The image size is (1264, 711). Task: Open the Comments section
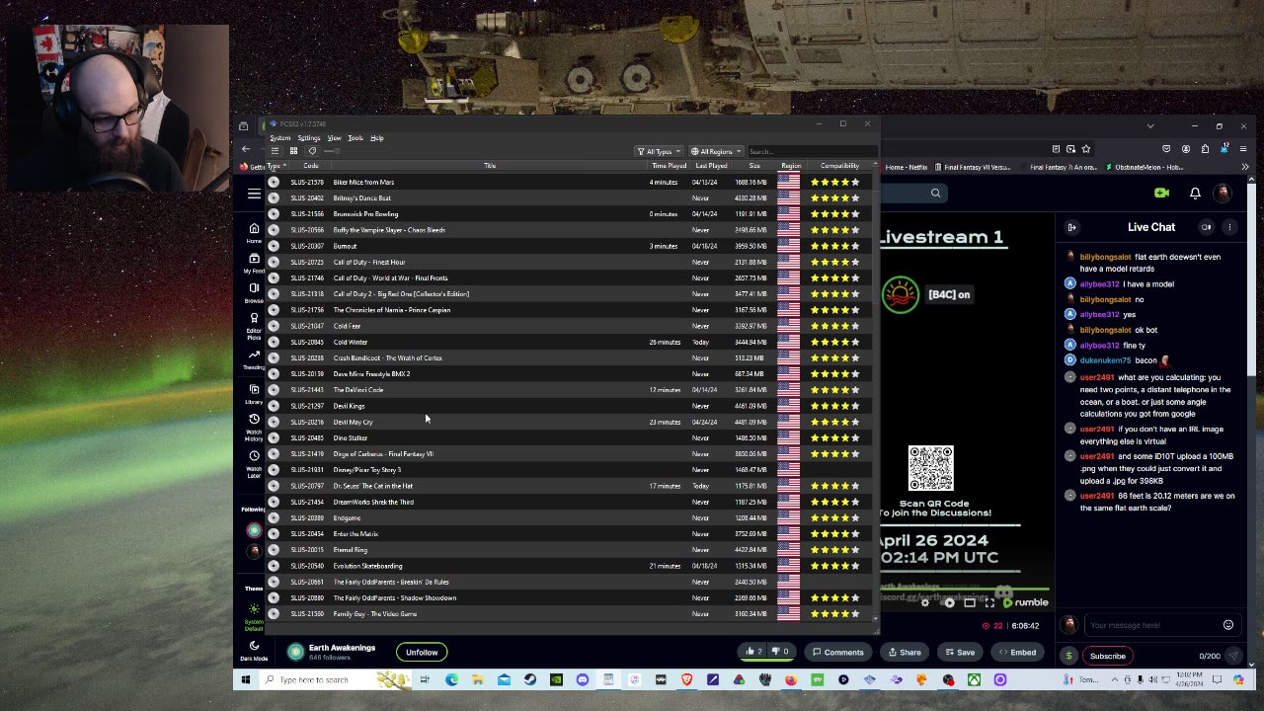(x=837, y=652)
